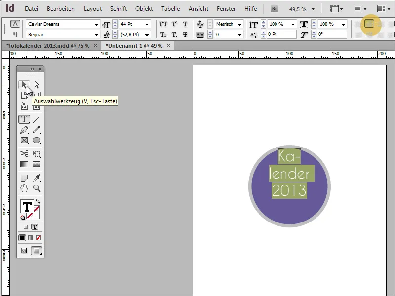Open the Regular font style dropdown
This screenshot has width=395, height=296.
pyautogui.click(x=96, y=35)
